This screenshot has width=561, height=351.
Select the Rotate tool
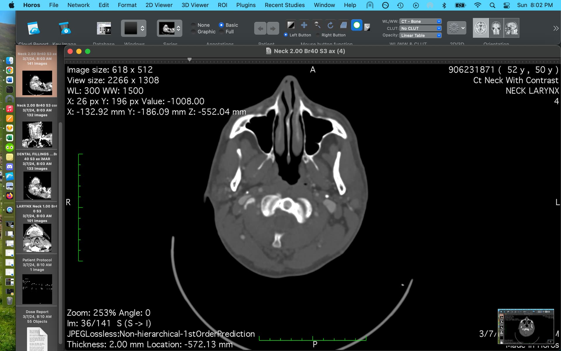click(330, 25)
